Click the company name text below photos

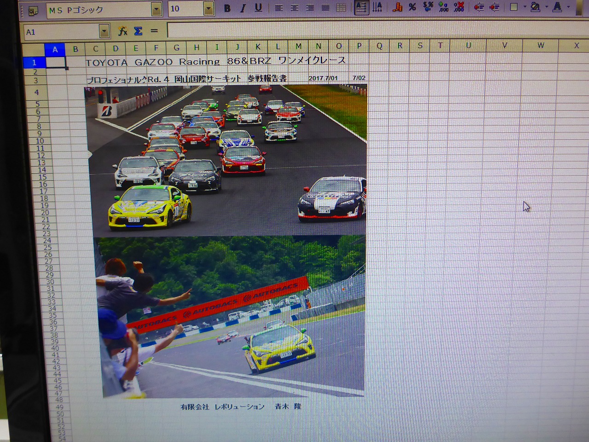[241, 407]
